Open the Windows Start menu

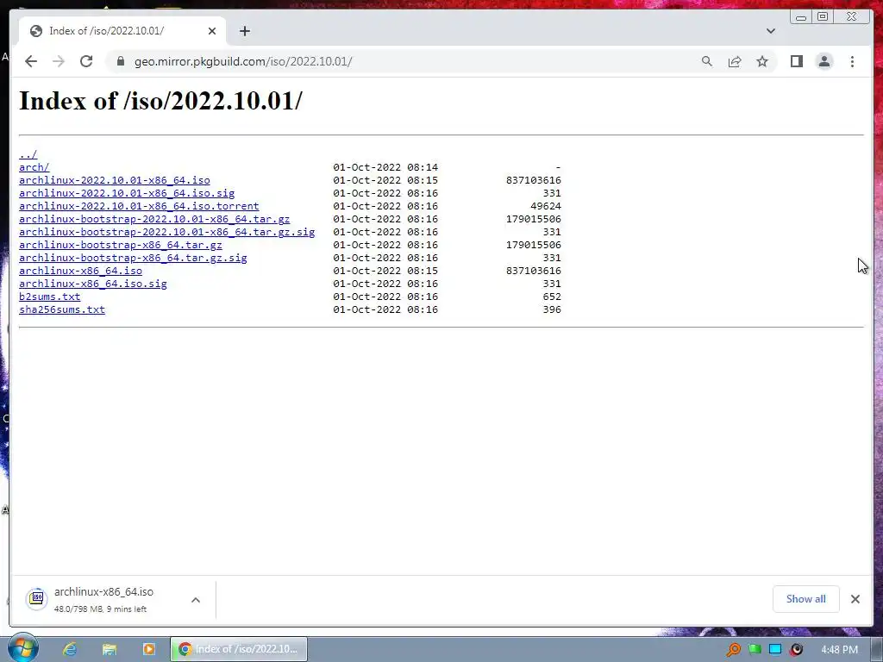[23, 648]
